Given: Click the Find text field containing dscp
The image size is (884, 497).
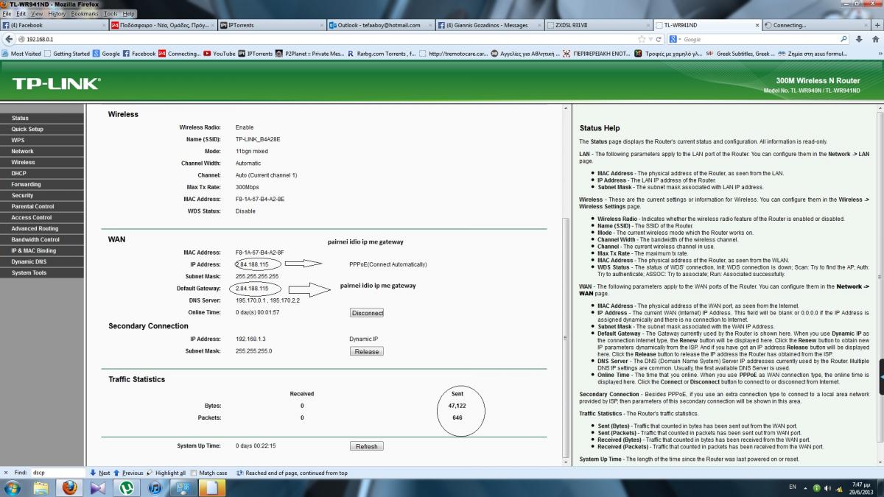Looking at the screenshot, I should click(x=59, y=473).
